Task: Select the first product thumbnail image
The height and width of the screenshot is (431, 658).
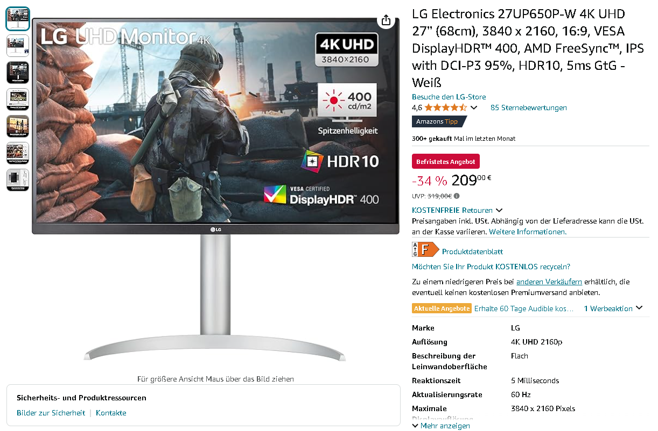Action: [18, 18]
